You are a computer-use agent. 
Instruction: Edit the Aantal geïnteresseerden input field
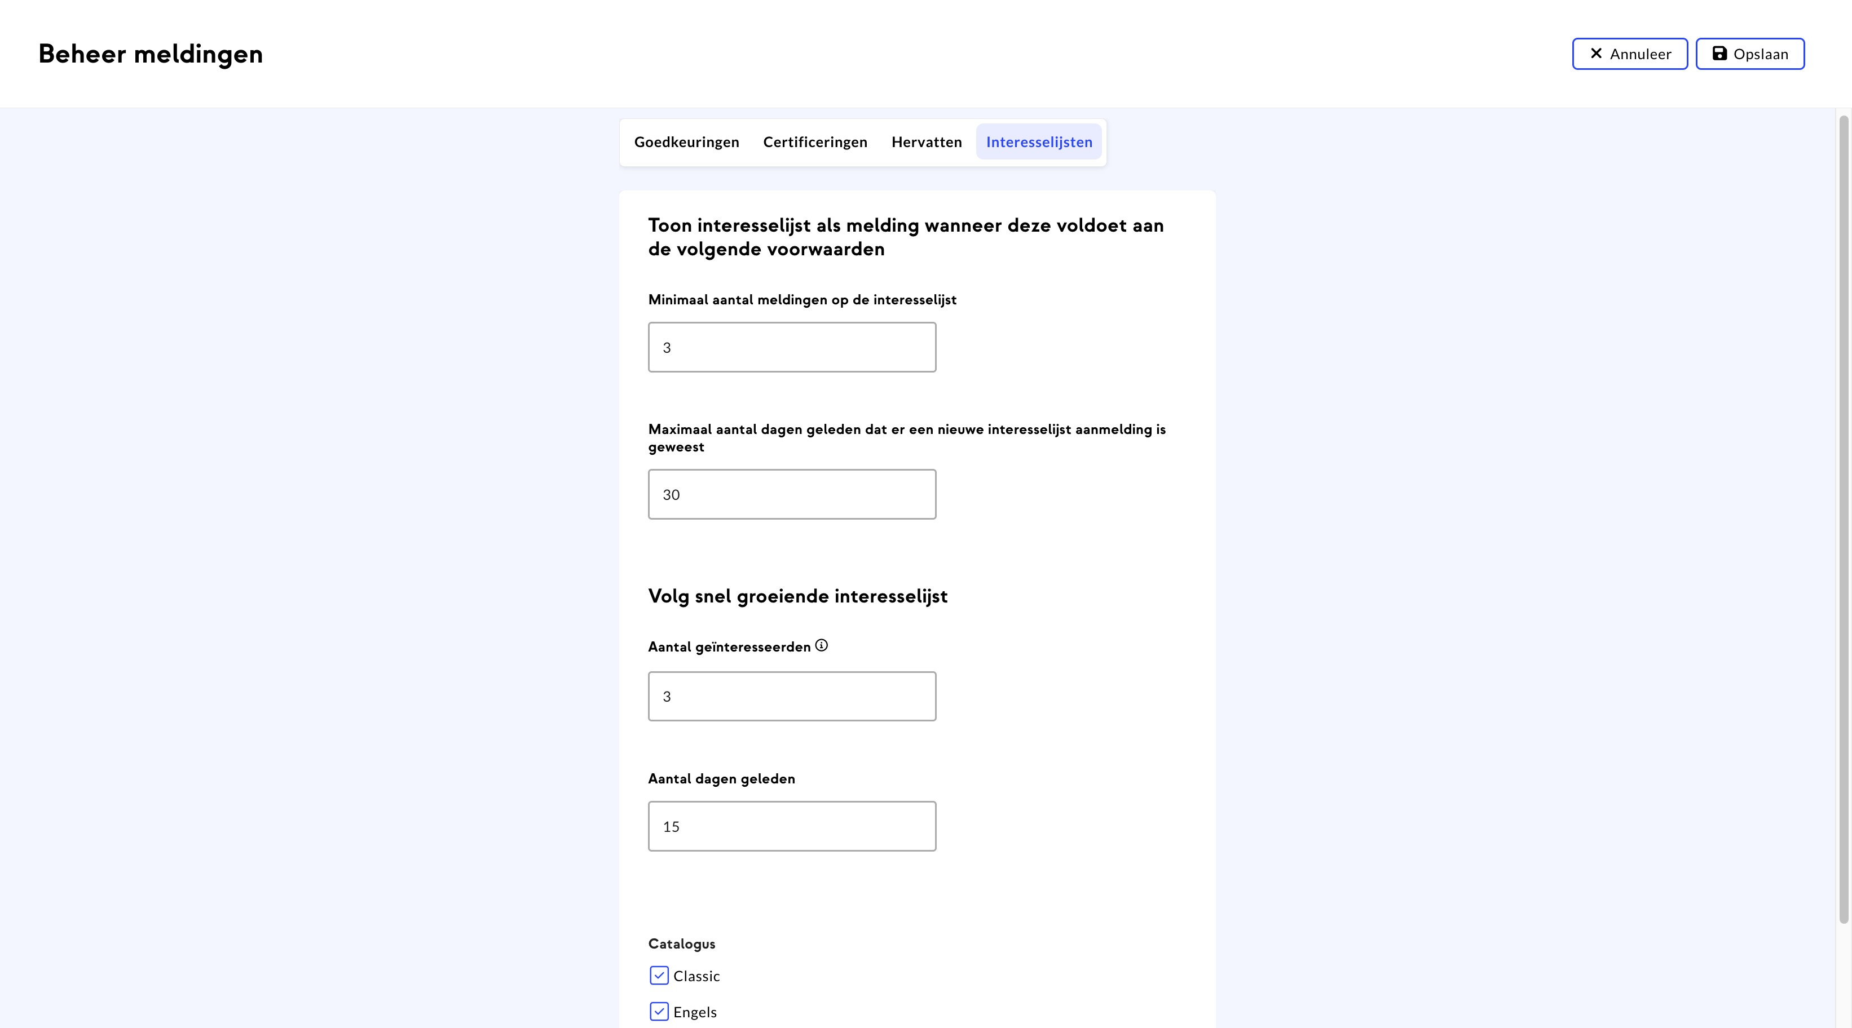[792, 696]
